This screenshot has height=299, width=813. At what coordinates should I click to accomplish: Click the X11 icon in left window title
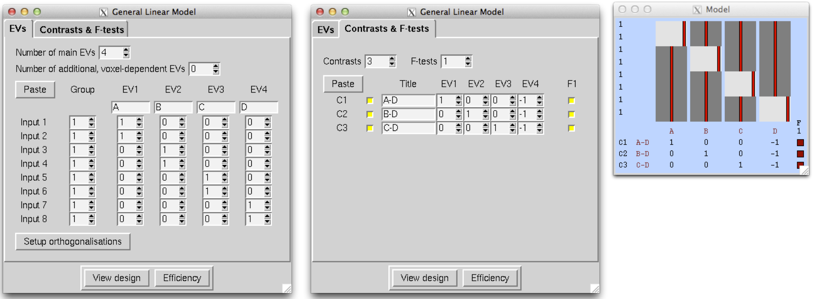(x=103, y=12)
